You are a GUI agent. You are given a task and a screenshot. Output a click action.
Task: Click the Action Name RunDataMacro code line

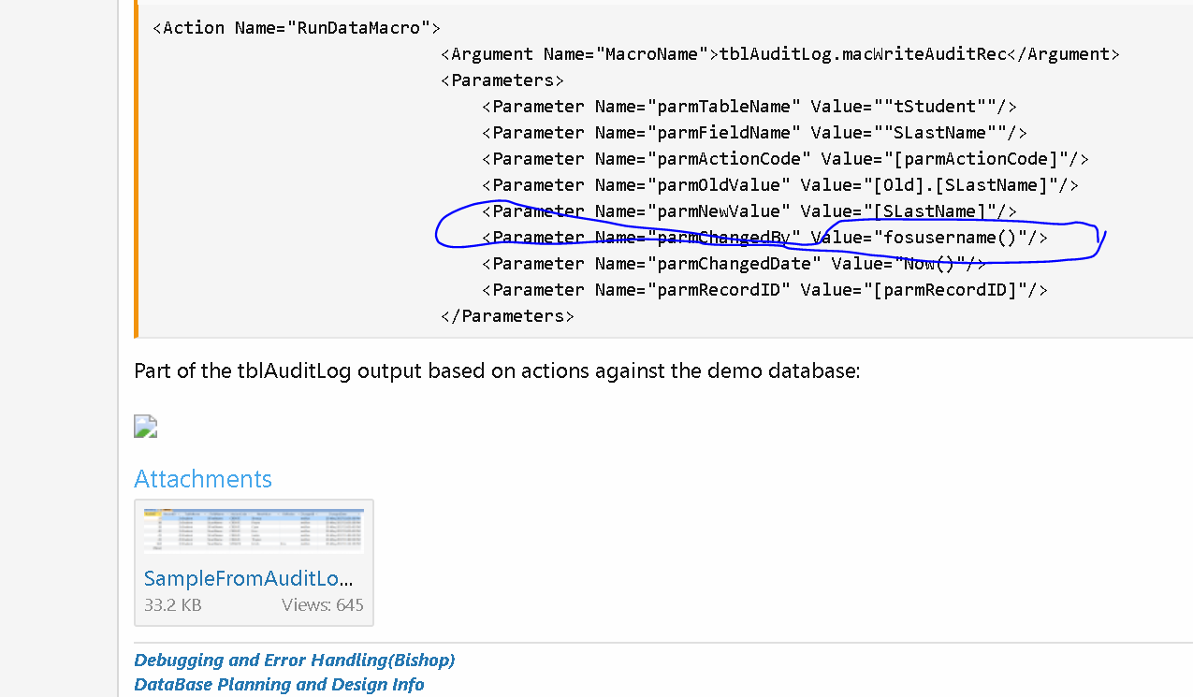click(297, 28)
